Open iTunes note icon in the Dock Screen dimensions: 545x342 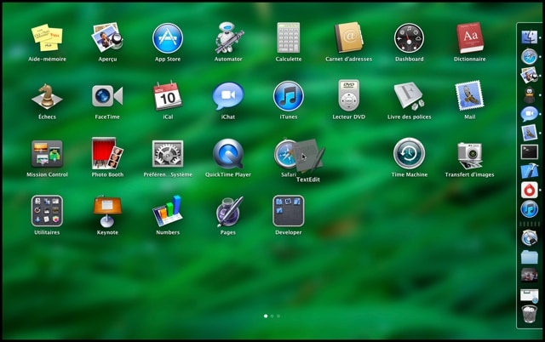530,209
